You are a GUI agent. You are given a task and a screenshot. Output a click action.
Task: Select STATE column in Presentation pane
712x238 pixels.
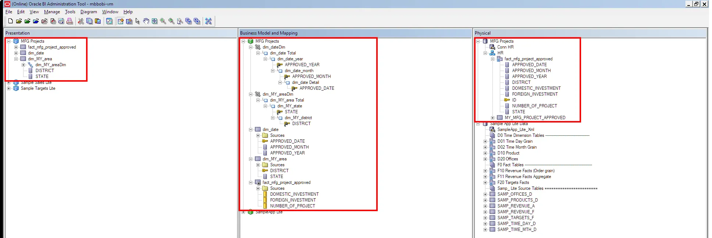tap(42, 77)
